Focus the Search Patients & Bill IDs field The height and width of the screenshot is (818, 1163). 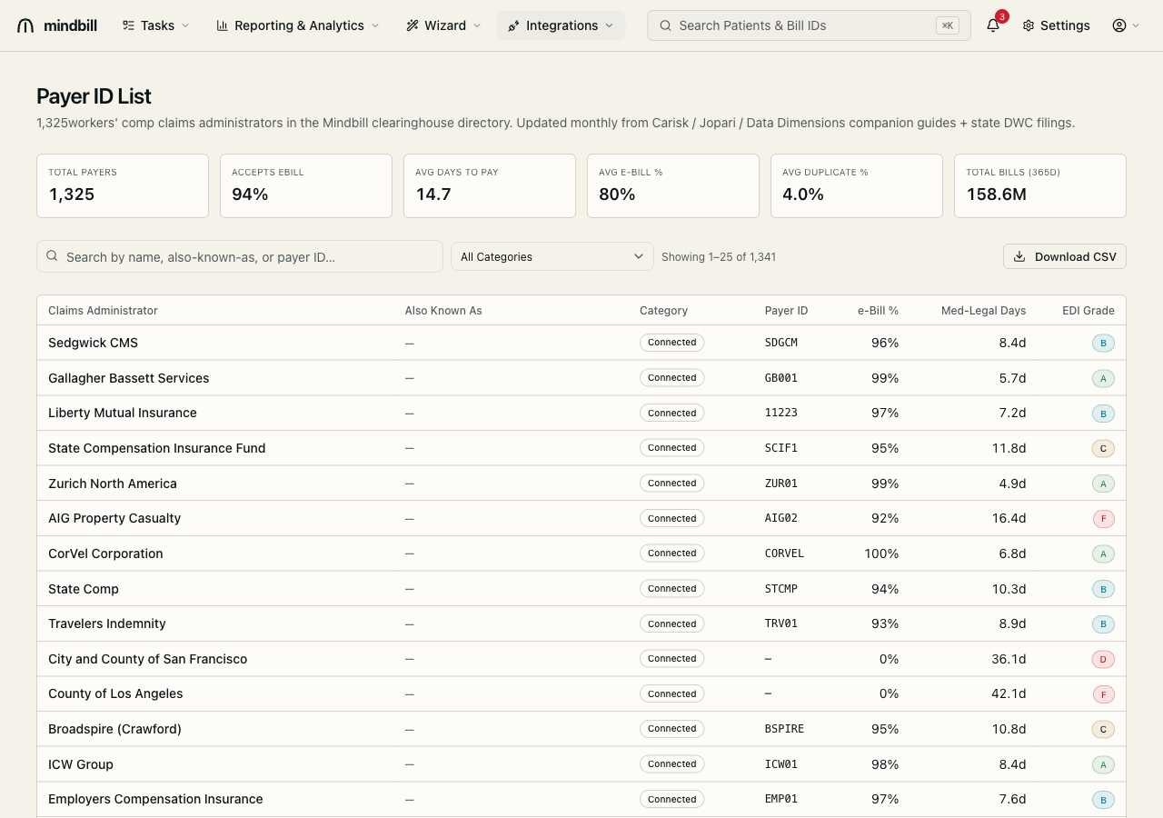(x=809, y=25)
